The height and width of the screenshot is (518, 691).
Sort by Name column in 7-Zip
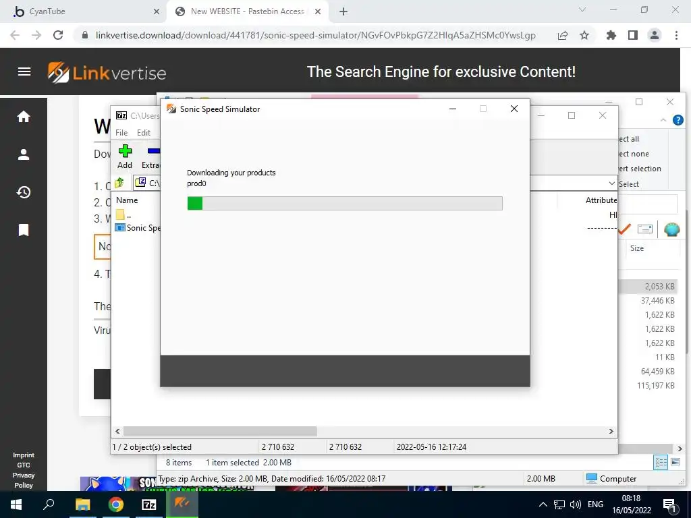127,200
